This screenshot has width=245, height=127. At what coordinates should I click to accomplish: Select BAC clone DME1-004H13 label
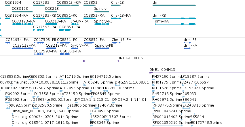click(x=162, y=70)
